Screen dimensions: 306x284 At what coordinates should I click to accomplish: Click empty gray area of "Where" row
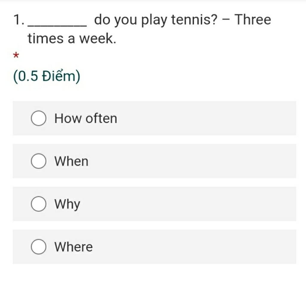point(195,247)
